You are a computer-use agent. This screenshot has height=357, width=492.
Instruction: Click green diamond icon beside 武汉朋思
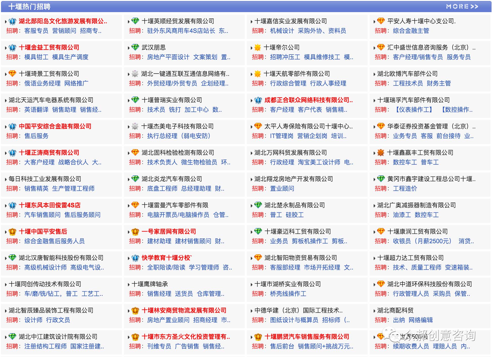(x=135, y=47)
